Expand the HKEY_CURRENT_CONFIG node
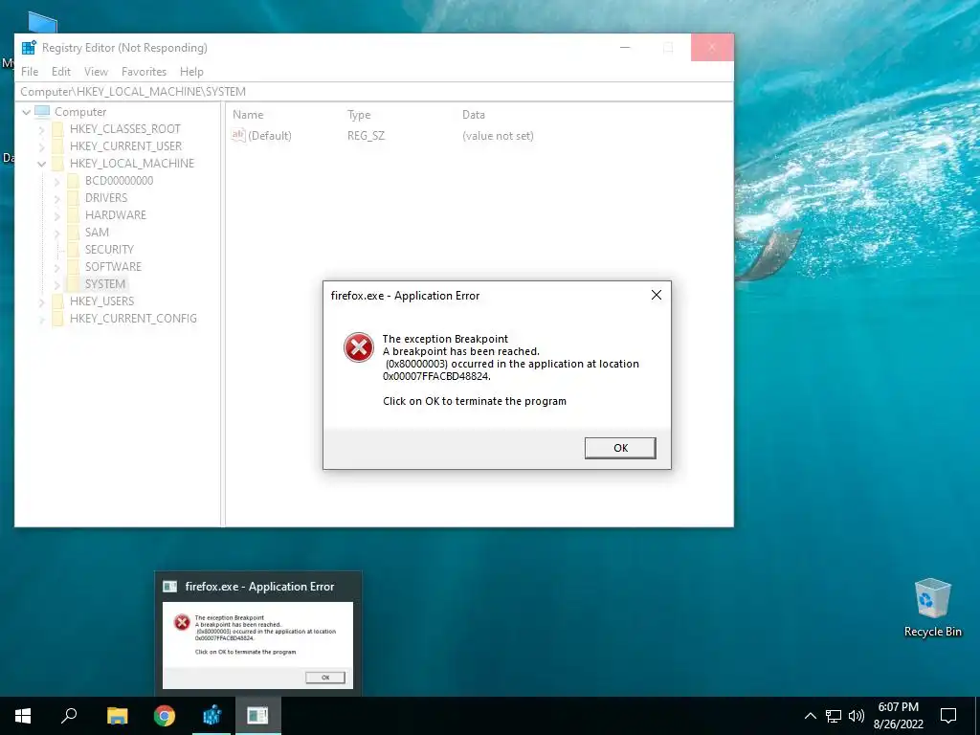 (x=41, y=319)
